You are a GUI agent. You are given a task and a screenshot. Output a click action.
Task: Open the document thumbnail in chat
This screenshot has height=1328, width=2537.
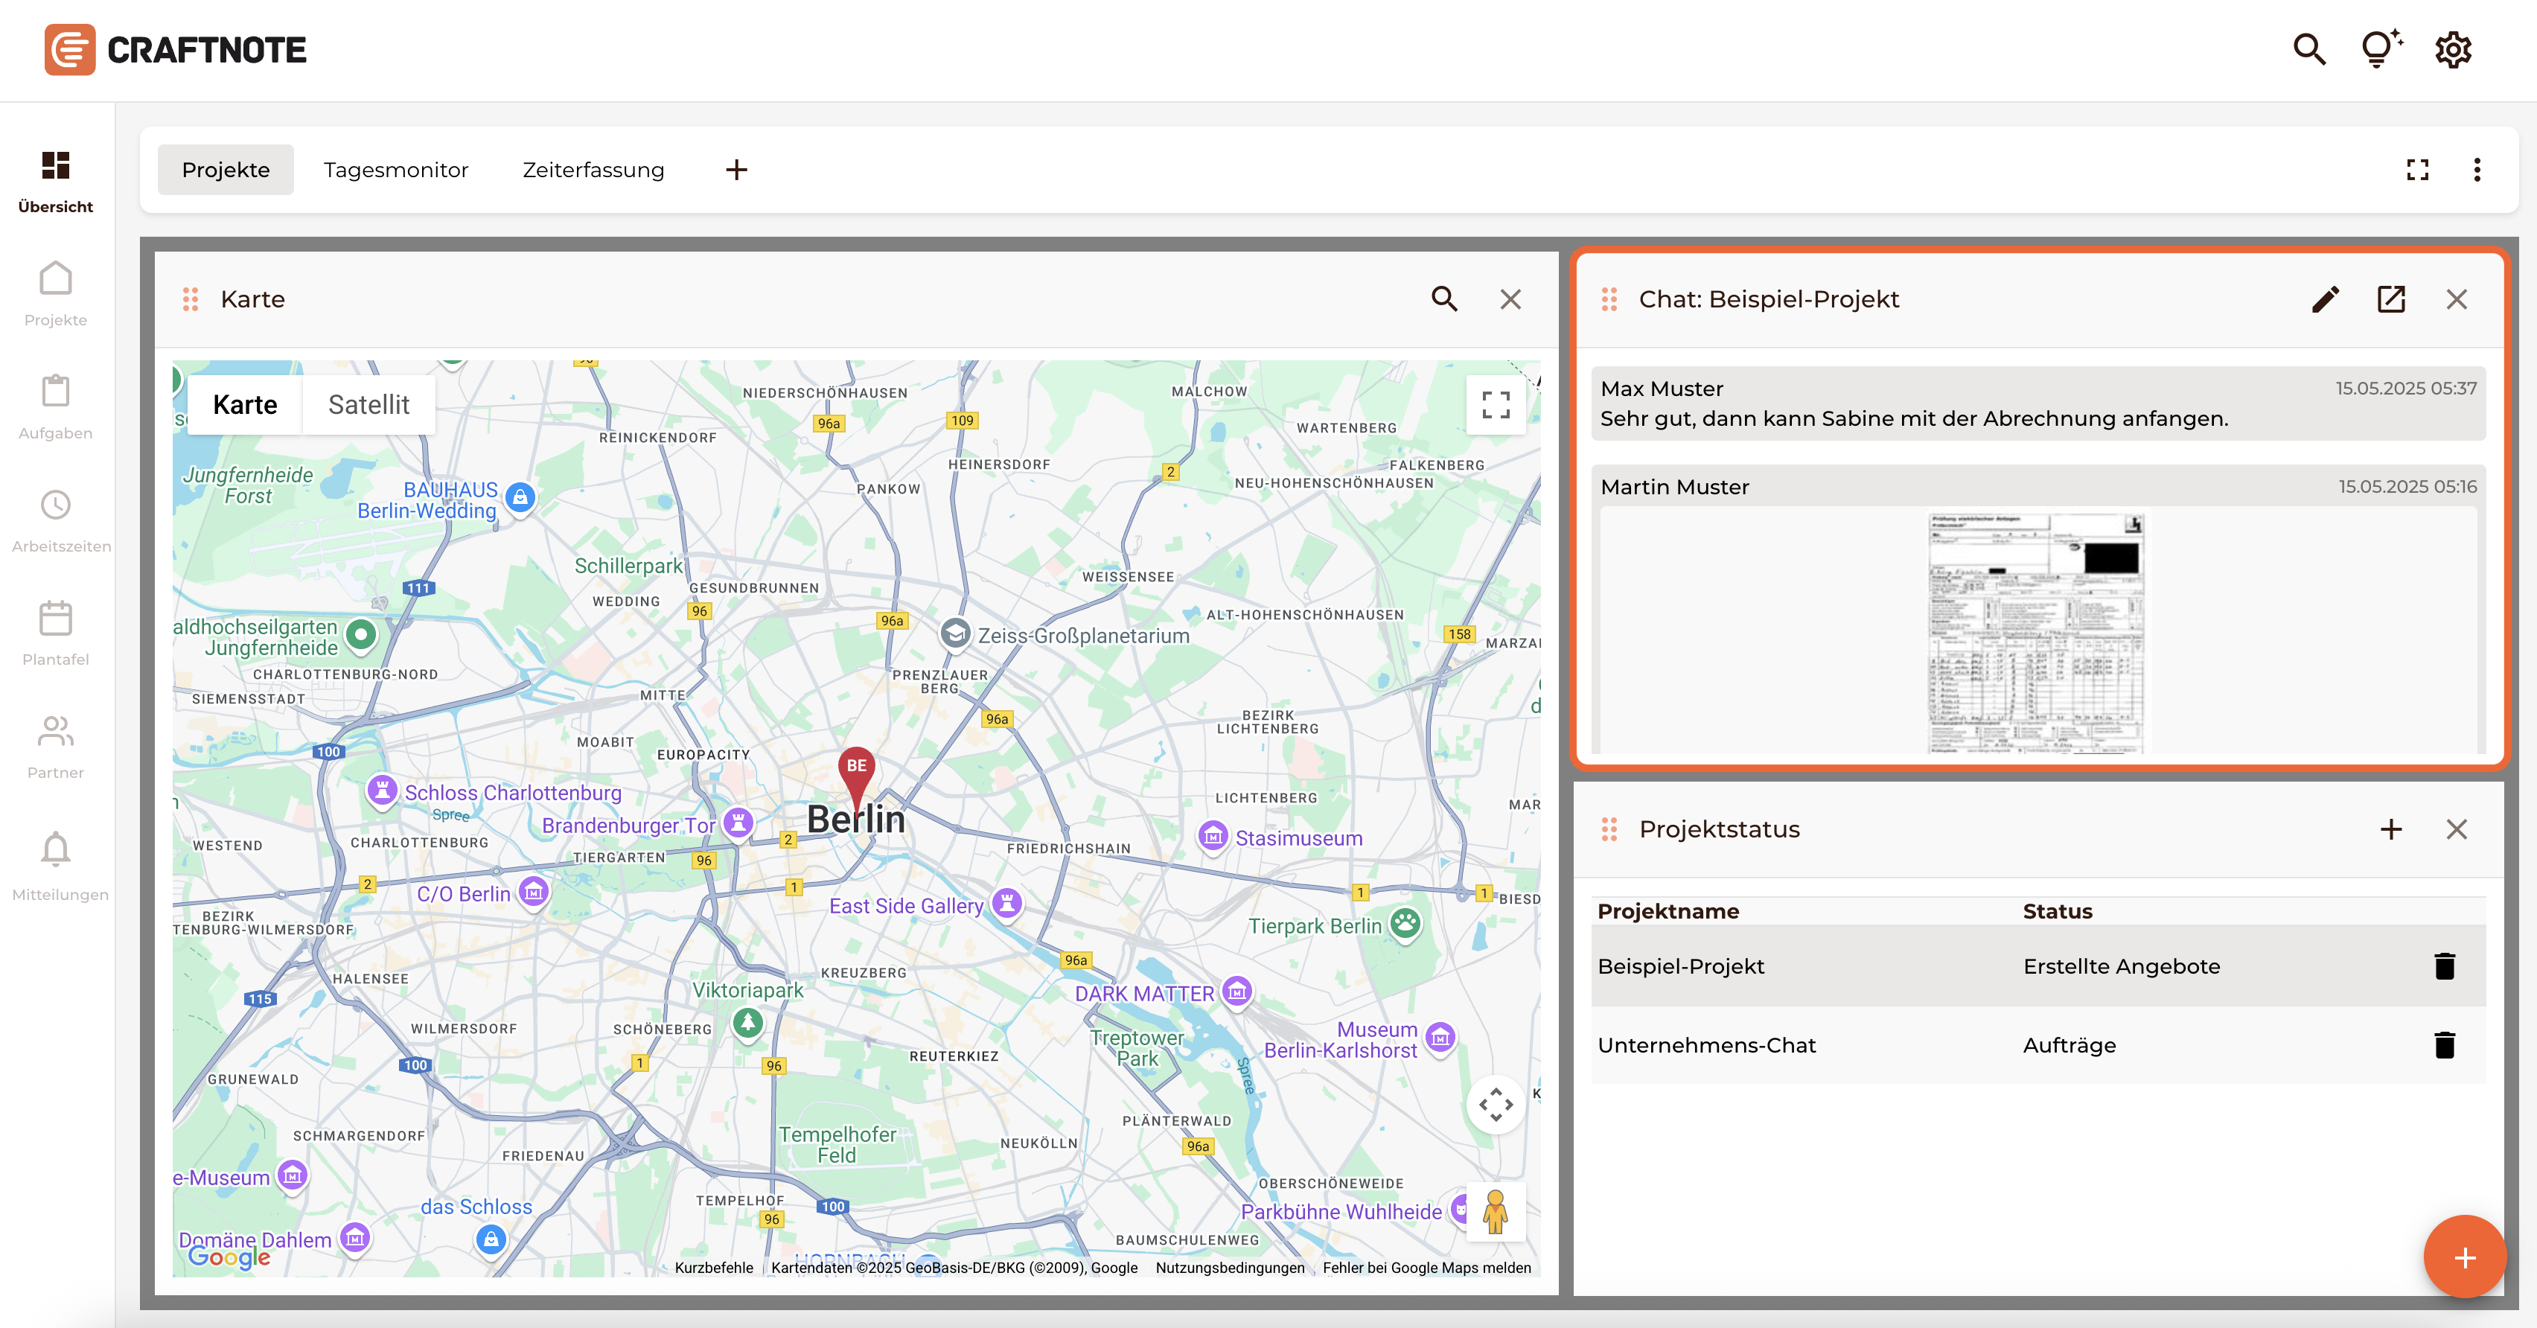click(2036, 633)
